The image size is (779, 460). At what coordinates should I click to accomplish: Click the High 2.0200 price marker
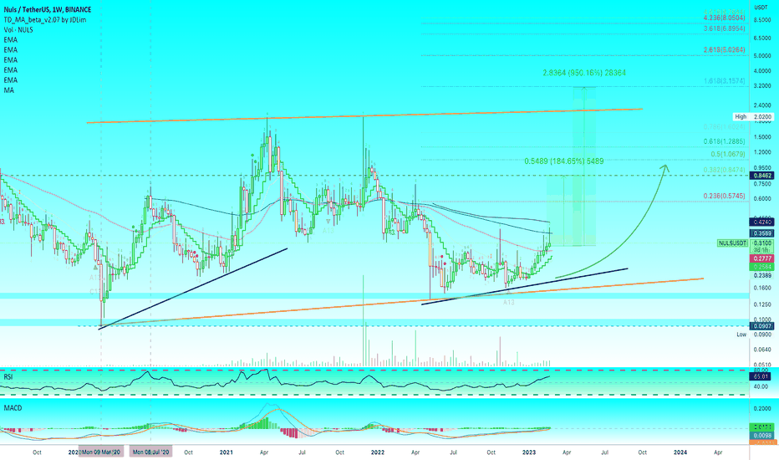pyautogui.click(x=754, y=117)
